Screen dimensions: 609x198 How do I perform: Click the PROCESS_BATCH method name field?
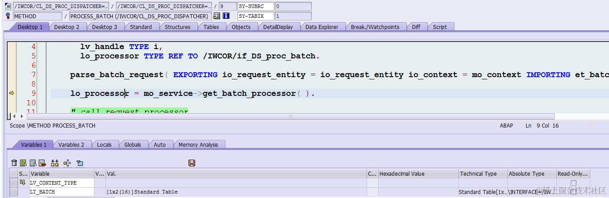140,16
